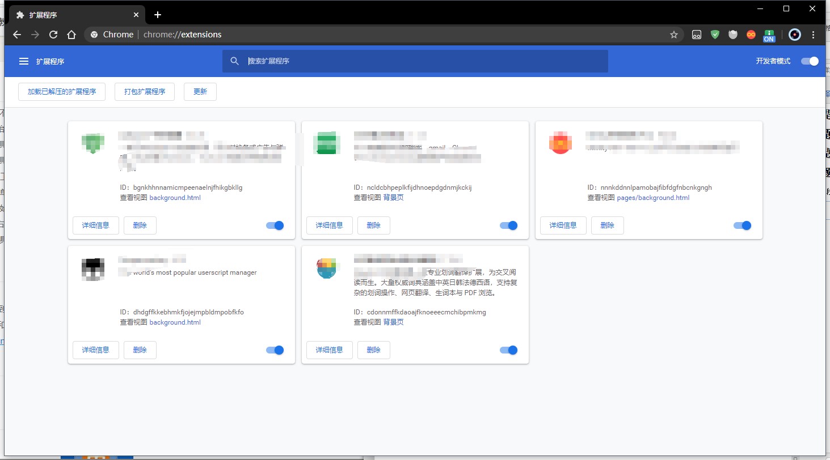Bookmark this page with the star icon
Viewport: 830px width, 460px height.
click(x=674, y=35)
